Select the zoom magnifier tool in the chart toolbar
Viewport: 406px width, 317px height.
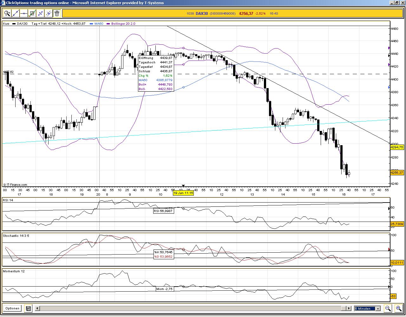(7, 13)
